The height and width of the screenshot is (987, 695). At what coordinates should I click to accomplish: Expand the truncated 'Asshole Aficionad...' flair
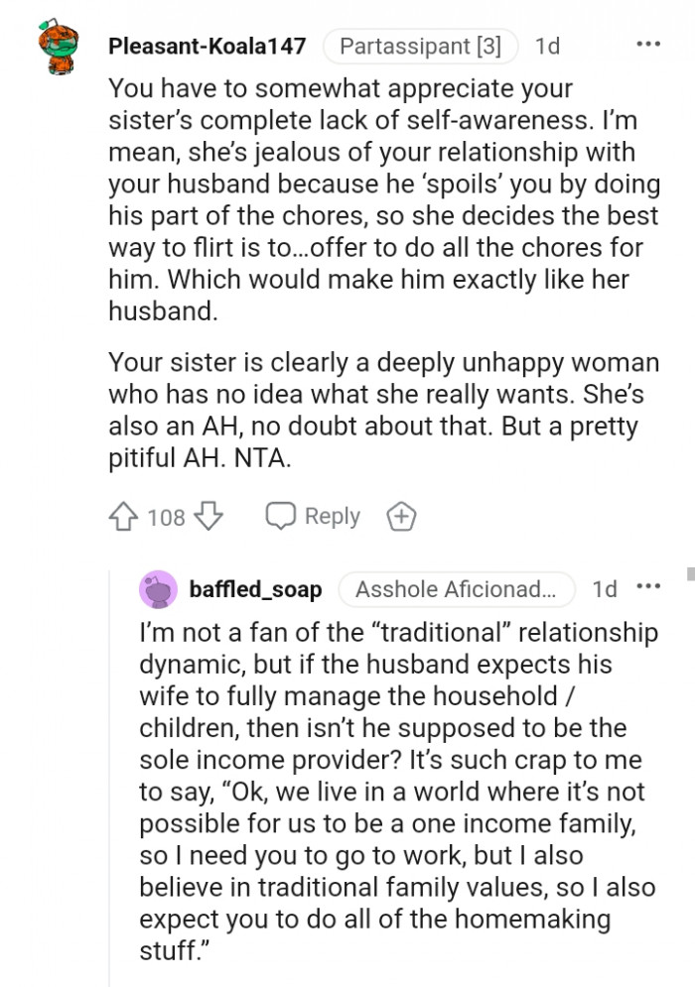coord(457,589)
